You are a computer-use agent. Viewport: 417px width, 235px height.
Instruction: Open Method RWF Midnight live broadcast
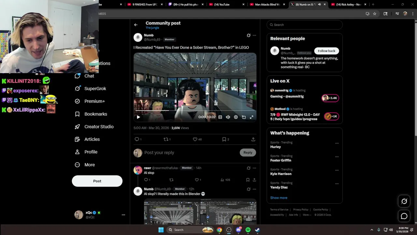coord(305,114)
